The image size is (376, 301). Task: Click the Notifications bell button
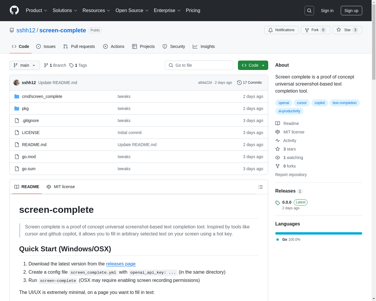[x=281, y=30]
